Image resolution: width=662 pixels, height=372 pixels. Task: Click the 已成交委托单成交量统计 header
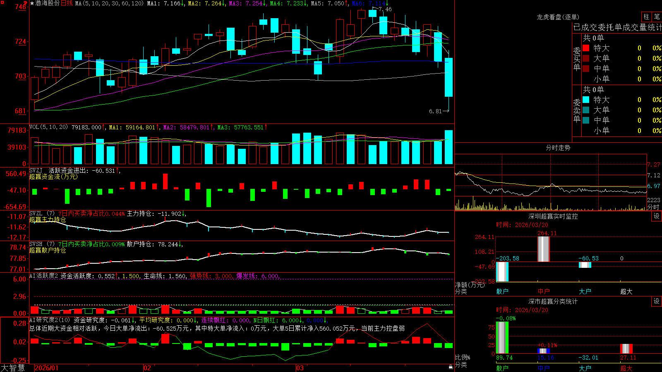617,27
